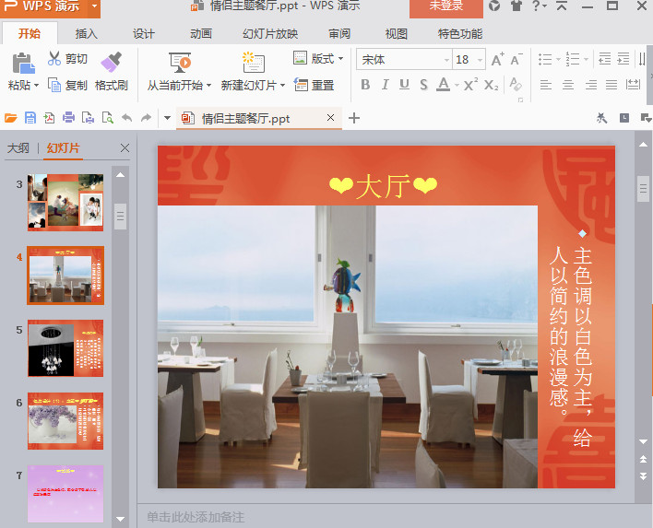
Task: Open the skin shirt icon in title bar
Action: coord(516,6)
